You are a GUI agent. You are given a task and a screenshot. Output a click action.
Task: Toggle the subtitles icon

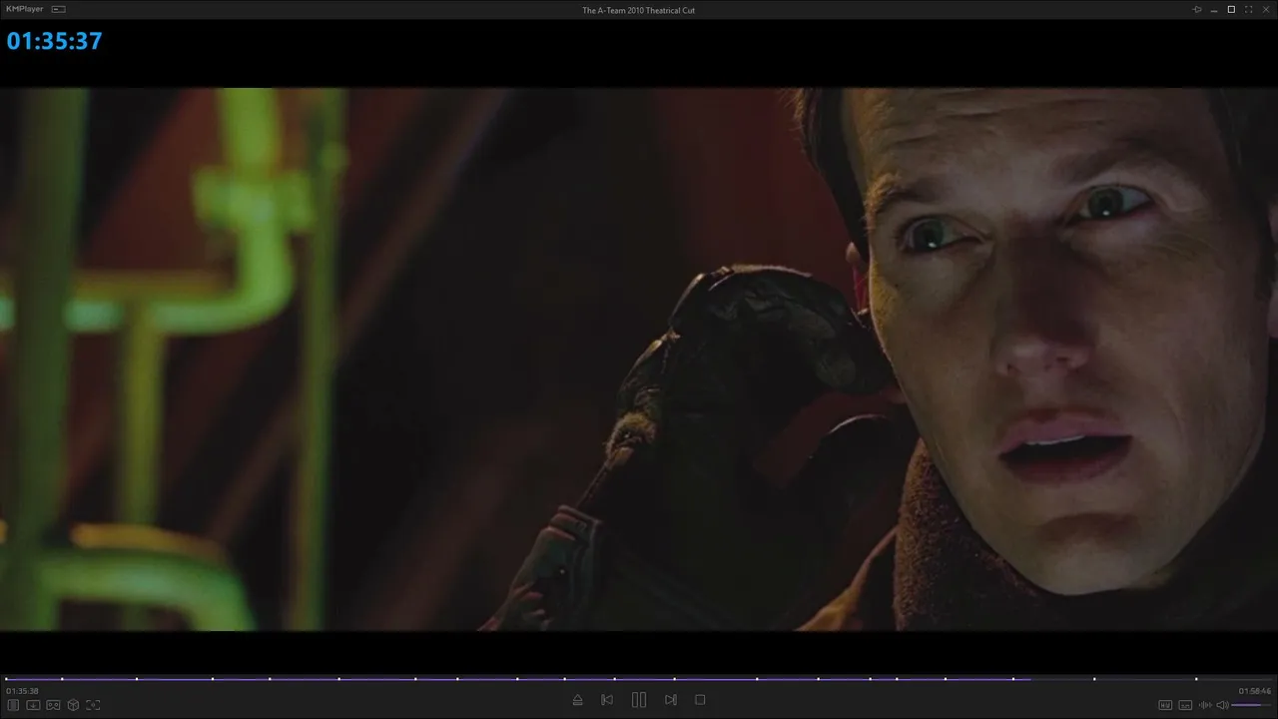[x=1185, y=705]
